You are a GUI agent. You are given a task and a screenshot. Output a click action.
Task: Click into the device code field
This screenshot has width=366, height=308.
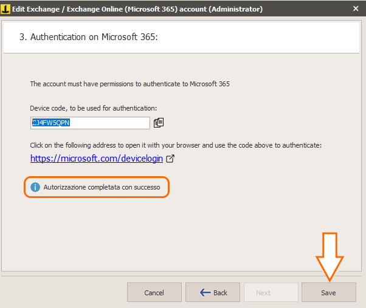pyautogui.click(x=90, y=123)
